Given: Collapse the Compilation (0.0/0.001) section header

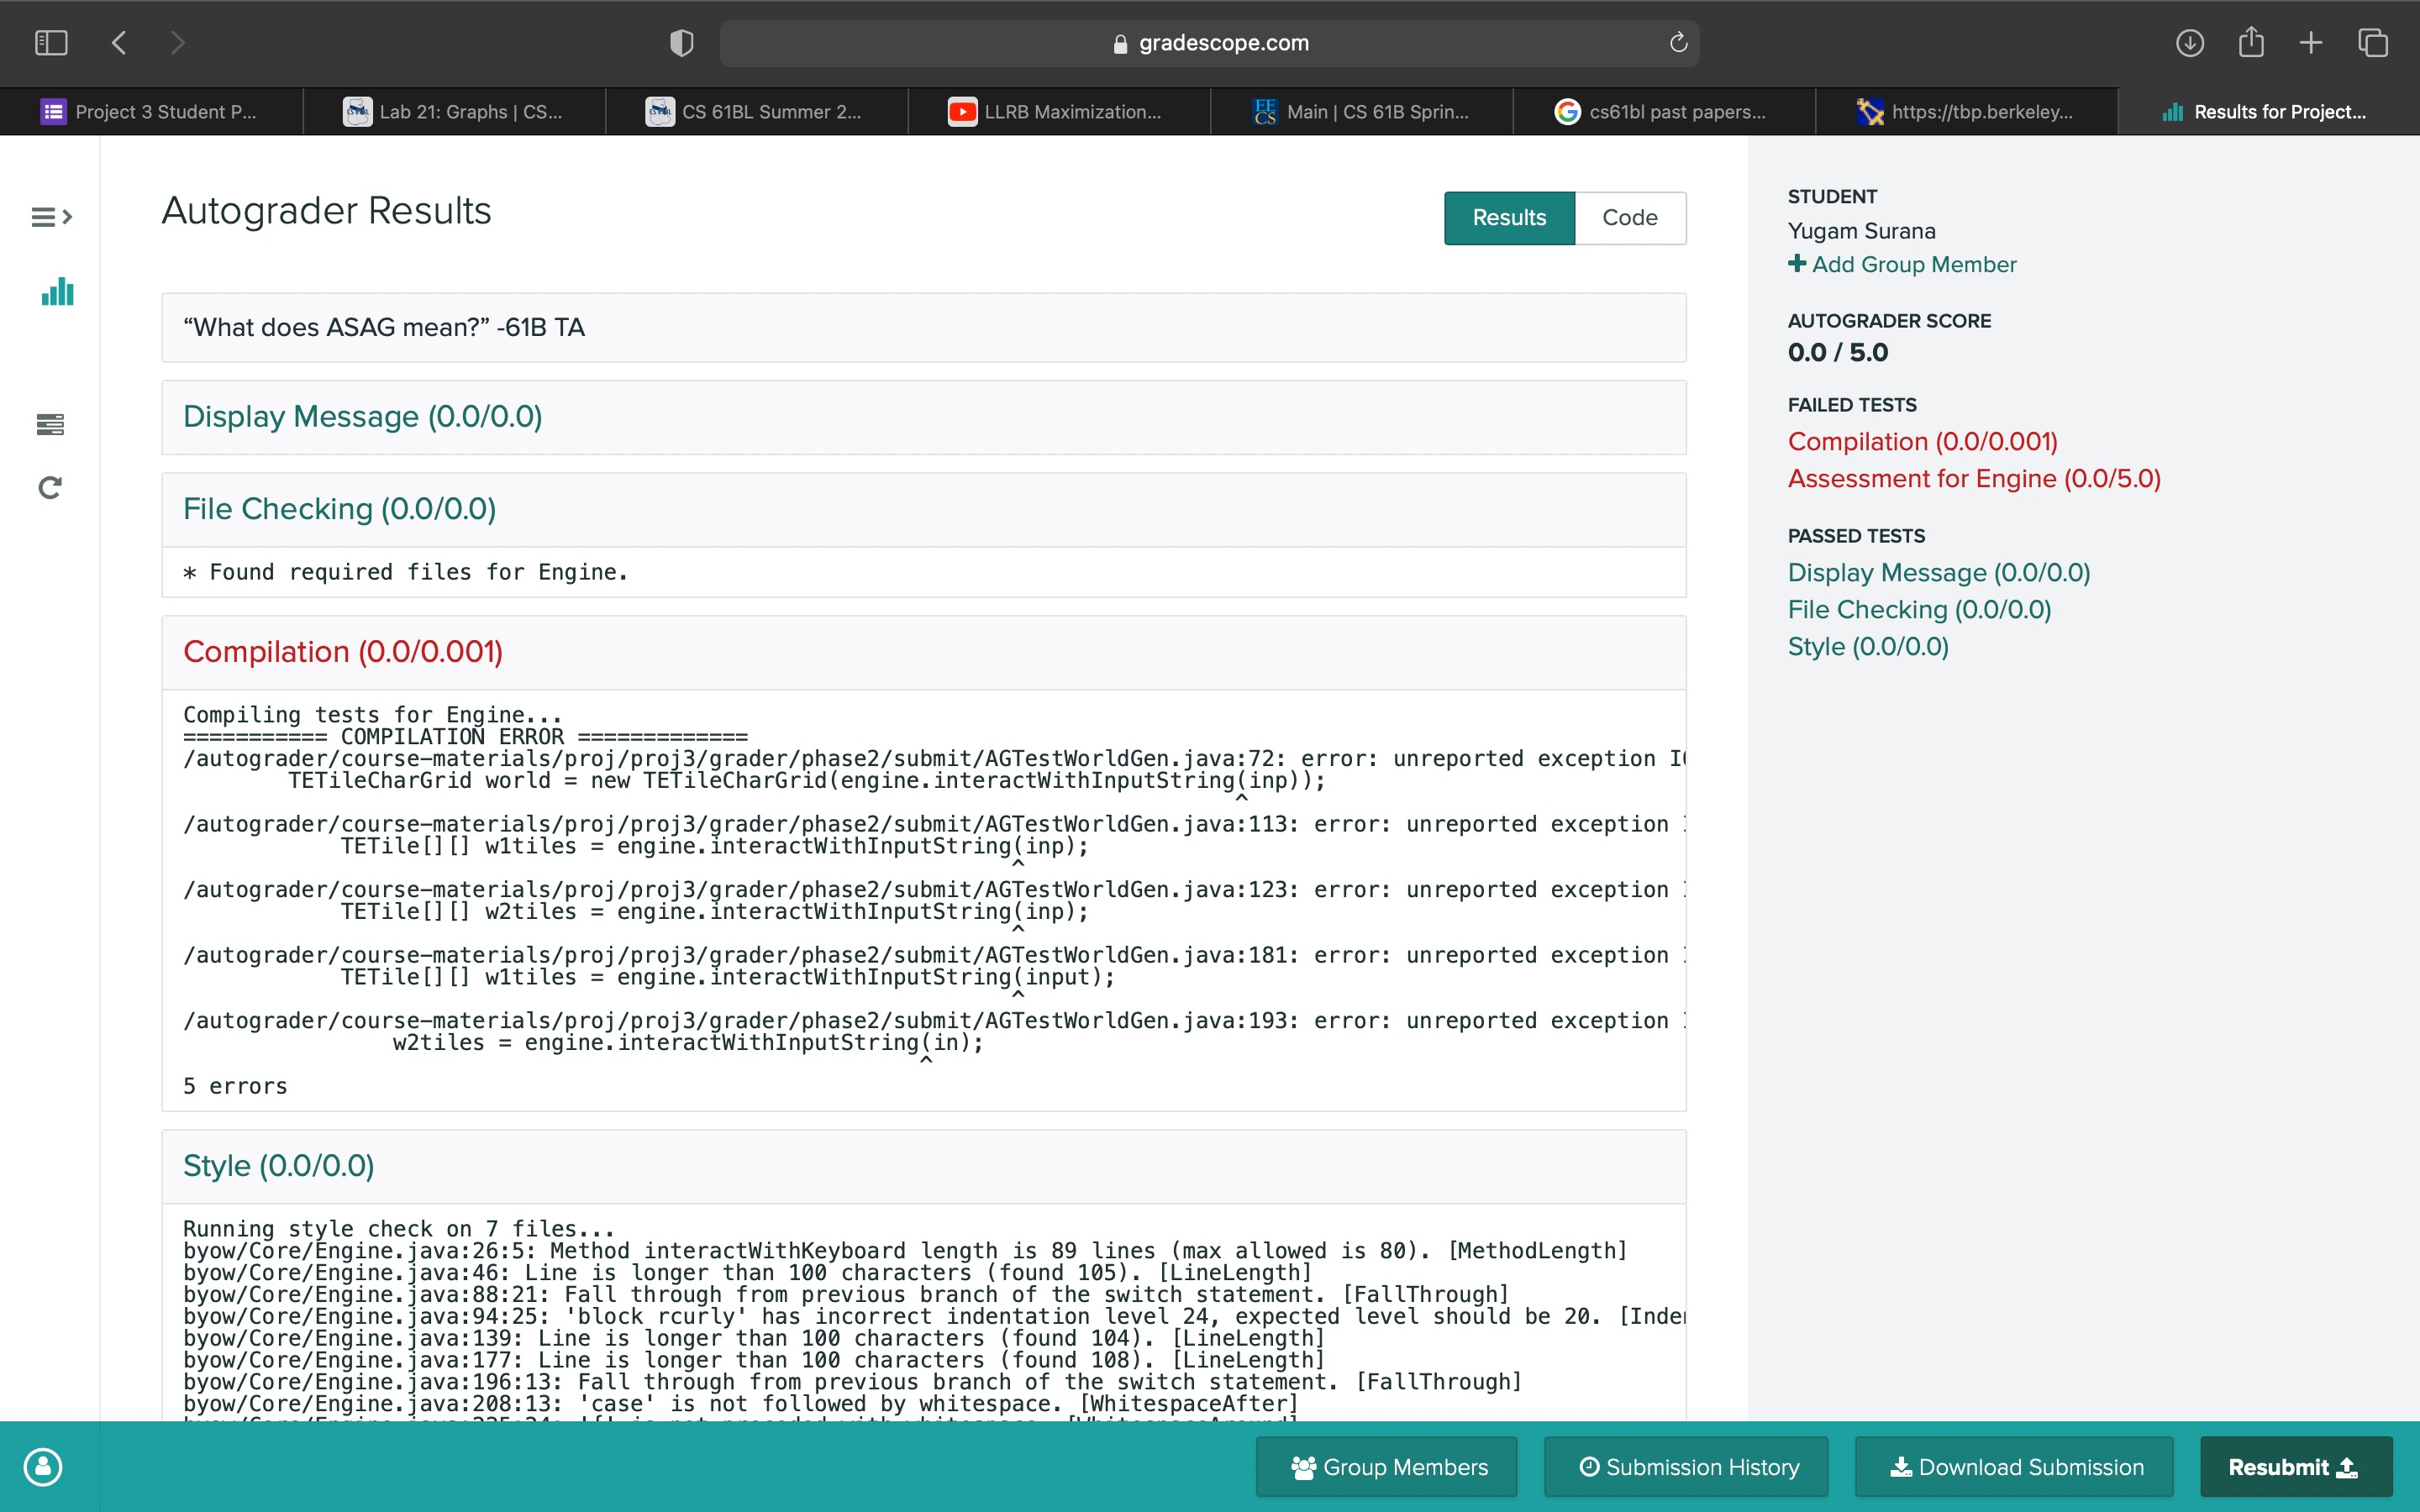Looking at the screenshot, I should point(343,652).
